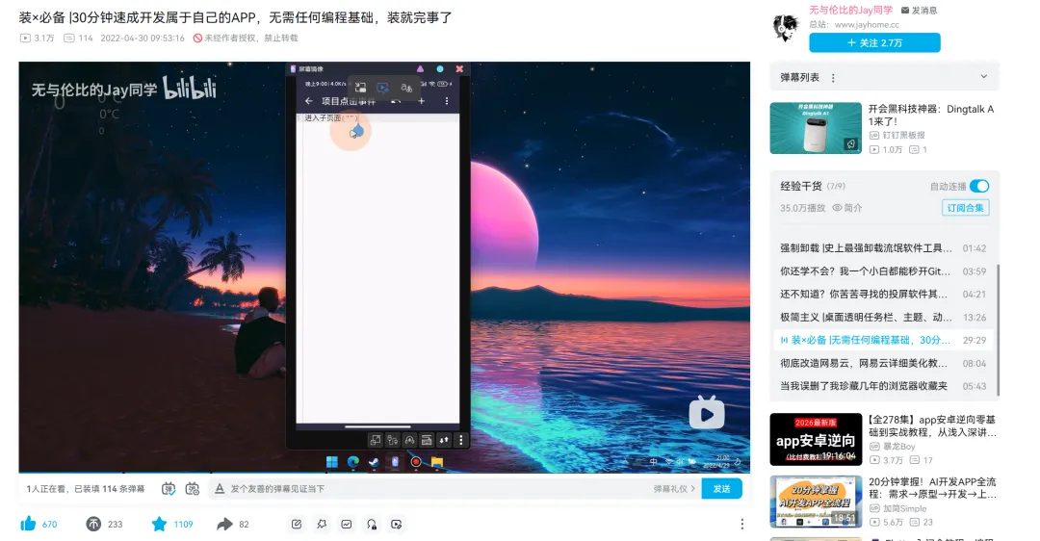Click the 发送 send button

[x=721, y=489]
